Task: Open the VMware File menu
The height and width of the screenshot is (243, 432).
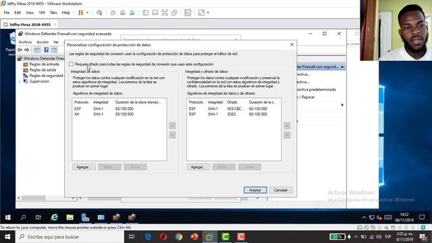Action: [7, 13]
